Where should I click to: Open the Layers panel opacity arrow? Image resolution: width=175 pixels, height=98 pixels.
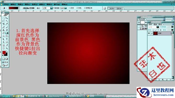pos(172,27)
